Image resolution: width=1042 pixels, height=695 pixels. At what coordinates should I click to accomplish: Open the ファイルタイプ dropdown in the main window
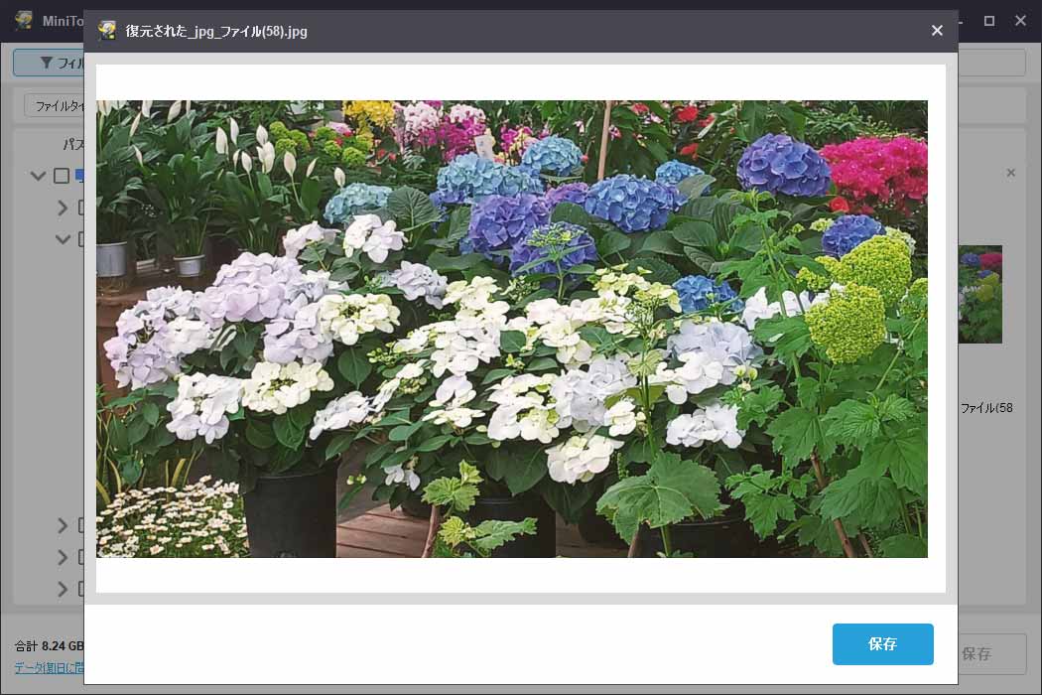click(x=55, y=106)
